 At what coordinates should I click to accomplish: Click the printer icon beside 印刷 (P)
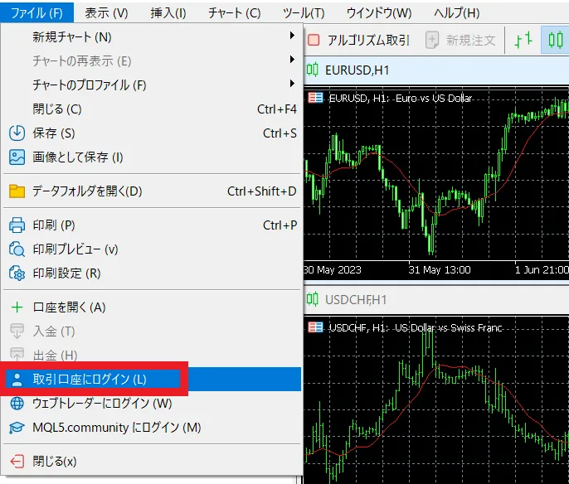[17, 225]
